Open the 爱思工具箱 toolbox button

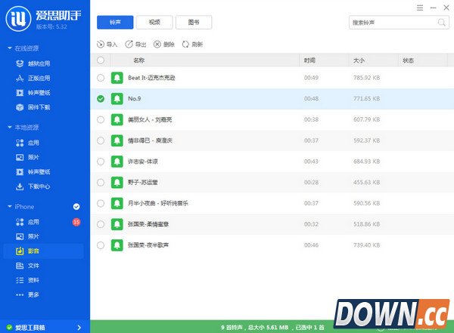pos(44,327)
